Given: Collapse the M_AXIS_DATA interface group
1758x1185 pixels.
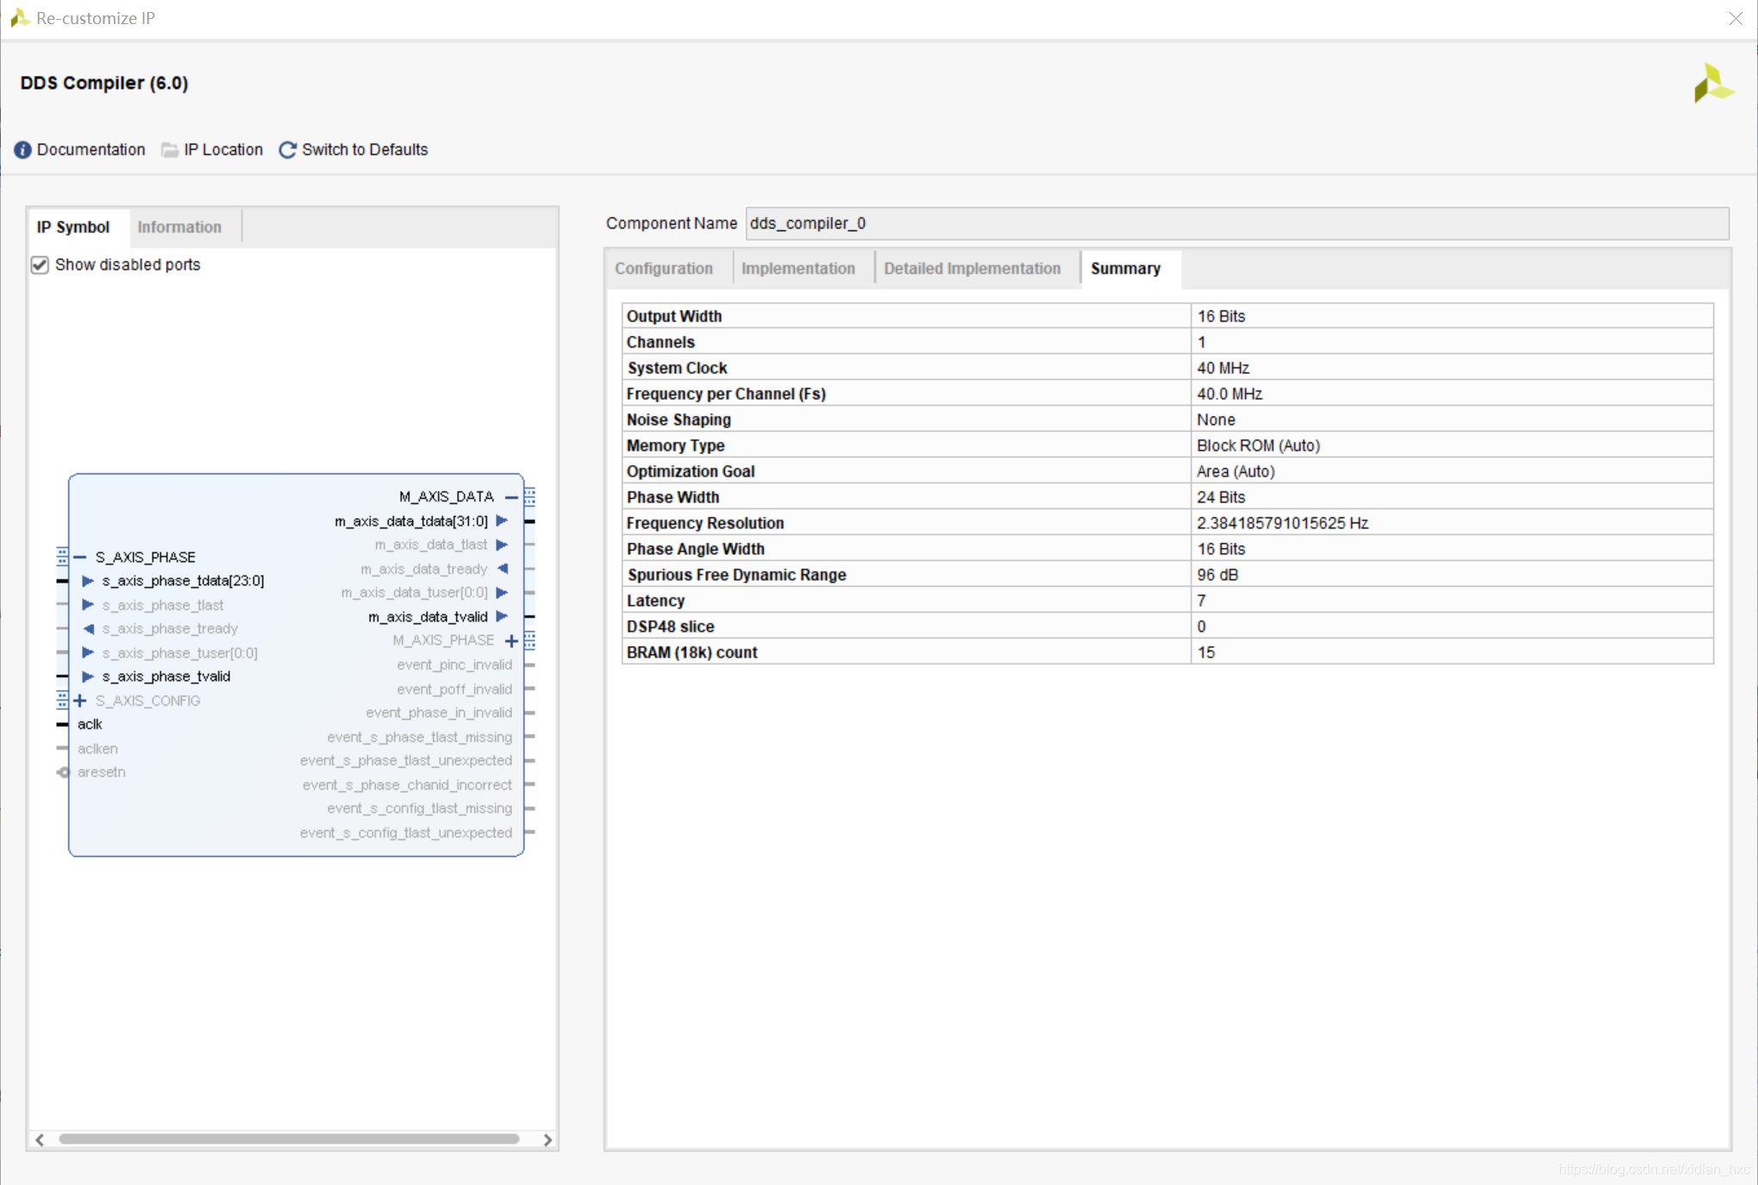Looking at the screenshot, I should tap(511, 496).
